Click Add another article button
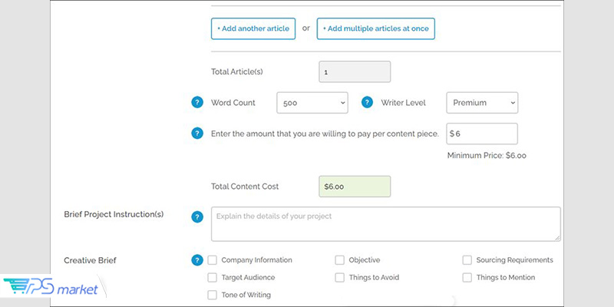 click(253, 28)
